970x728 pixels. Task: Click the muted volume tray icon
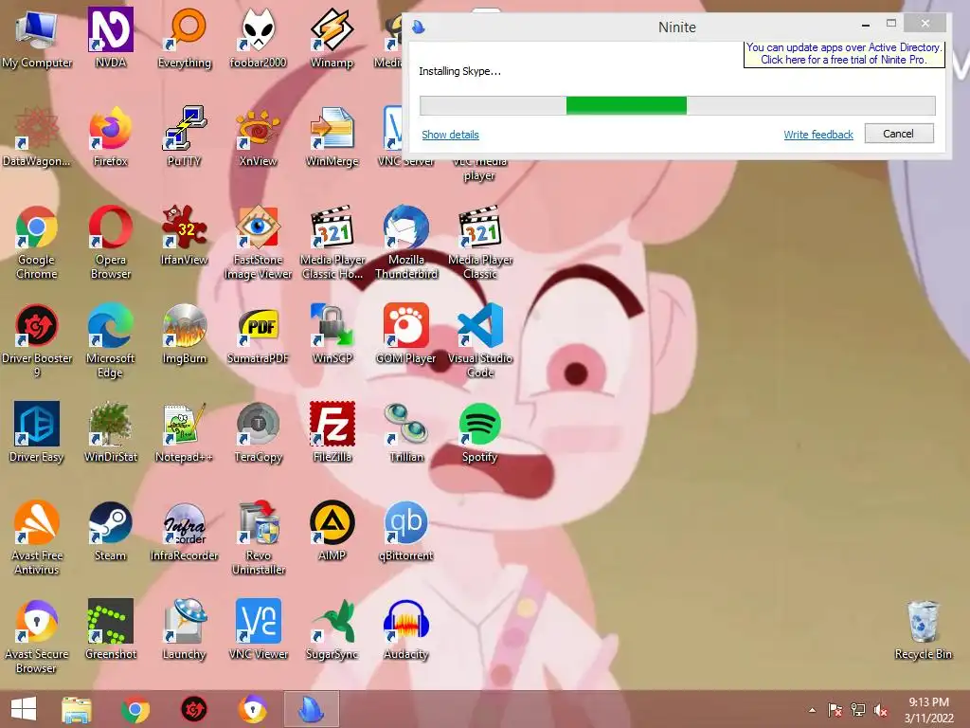click(x=880, y=710)
